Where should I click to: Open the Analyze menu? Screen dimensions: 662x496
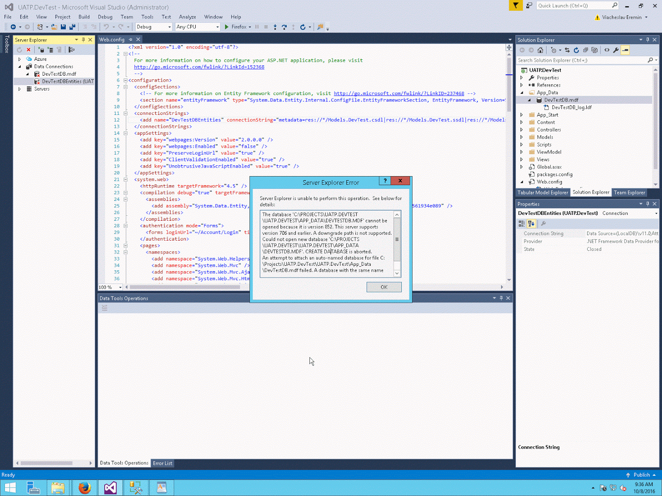click(x=188, y=17)
